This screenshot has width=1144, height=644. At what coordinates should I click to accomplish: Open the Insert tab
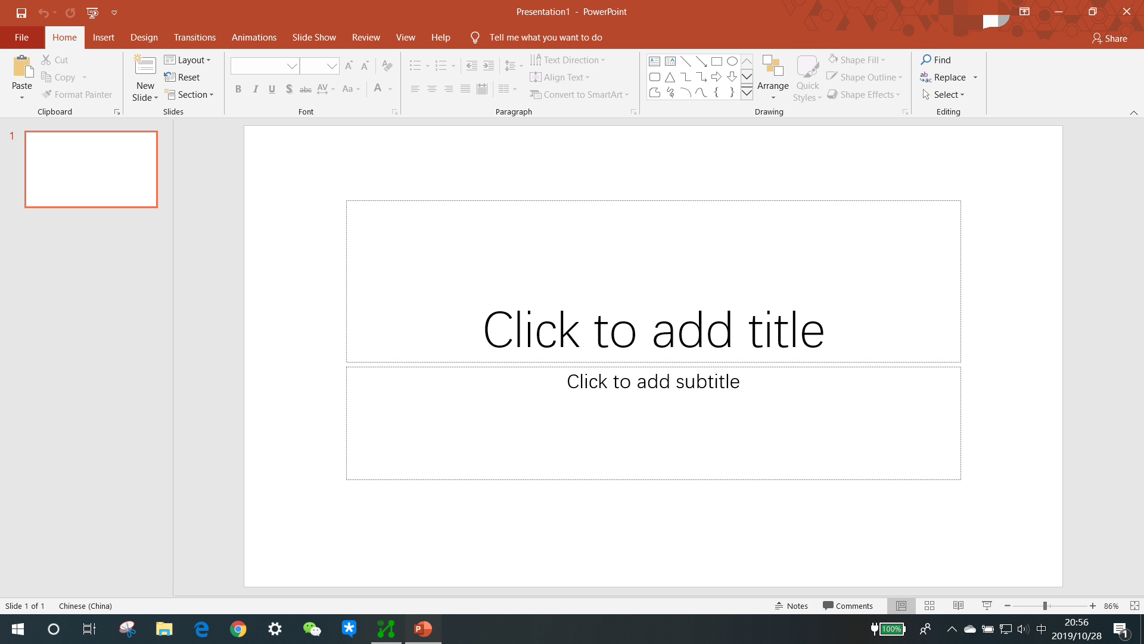click(x=104, y=37)
